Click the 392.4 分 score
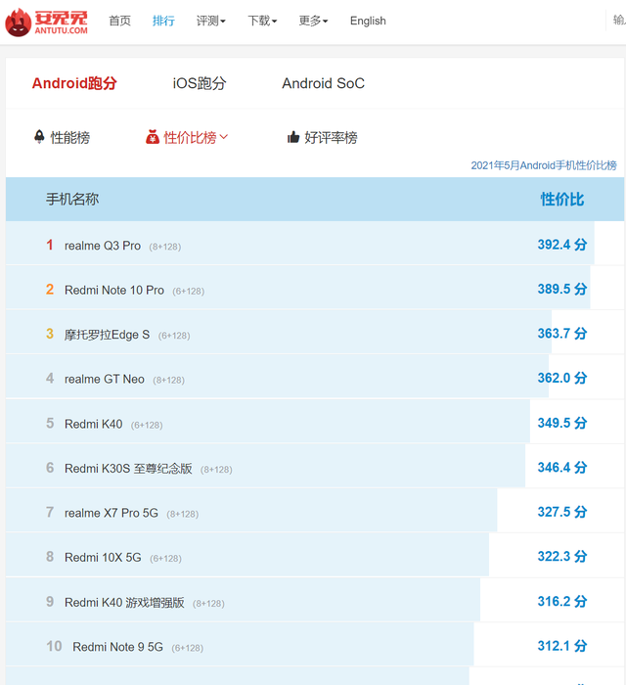The image size is (626, 685). pyautogui.click(x=562, y=245)
